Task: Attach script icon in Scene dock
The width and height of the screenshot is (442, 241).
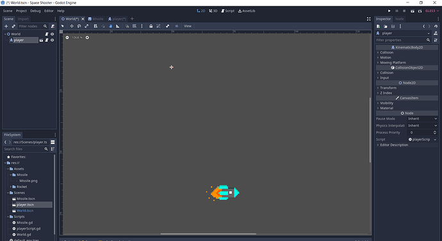Action: pos(53,26)
